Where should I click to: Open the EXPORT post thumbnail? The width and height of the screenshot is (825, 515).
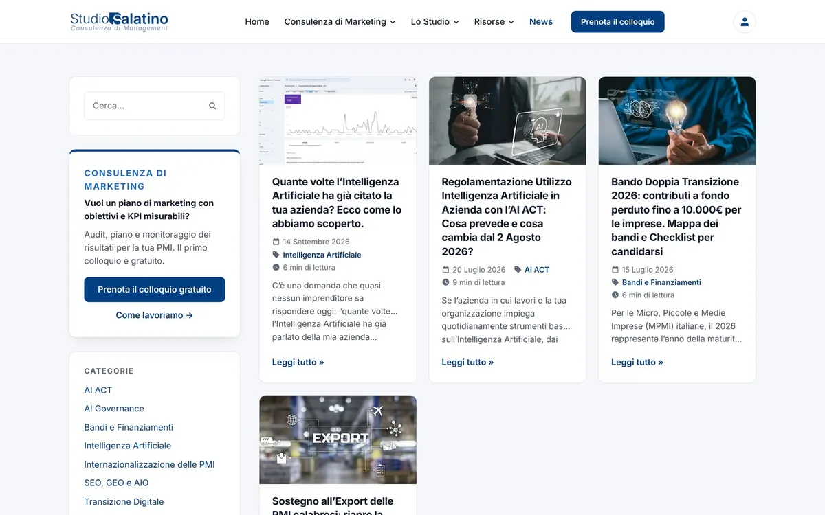338,439
